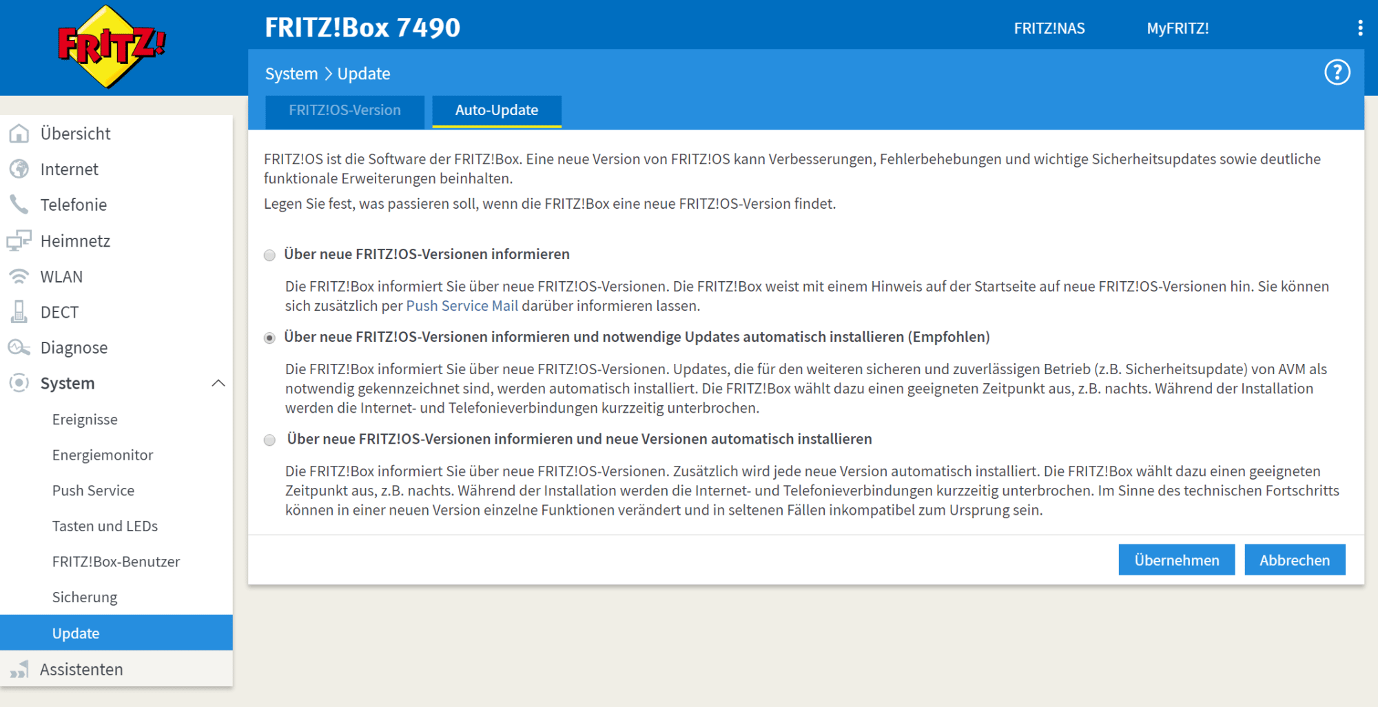Click the Heimnetz network icon
This screenshot has width=1378, height=707.
pos(19,240)
